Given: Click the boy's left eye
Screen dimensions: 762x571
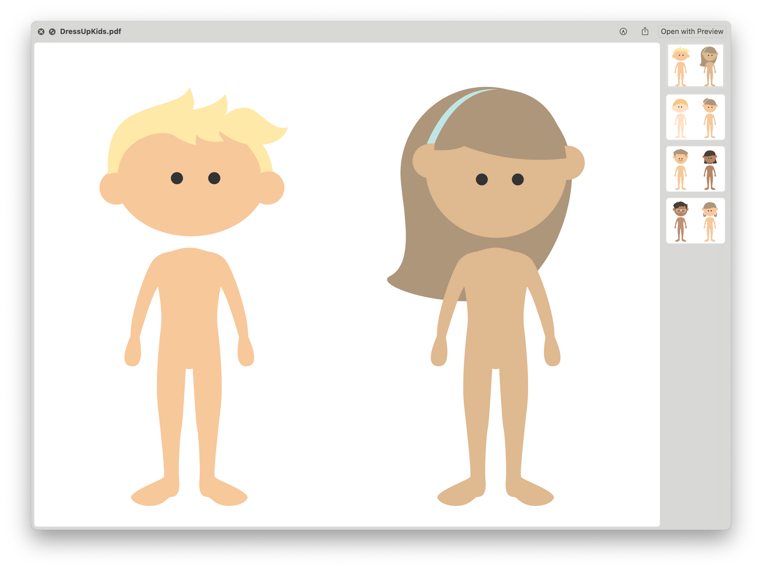Looking at the screenshot, I should pos(177,178).
